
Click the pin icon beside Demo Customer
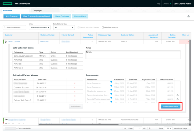6,42
